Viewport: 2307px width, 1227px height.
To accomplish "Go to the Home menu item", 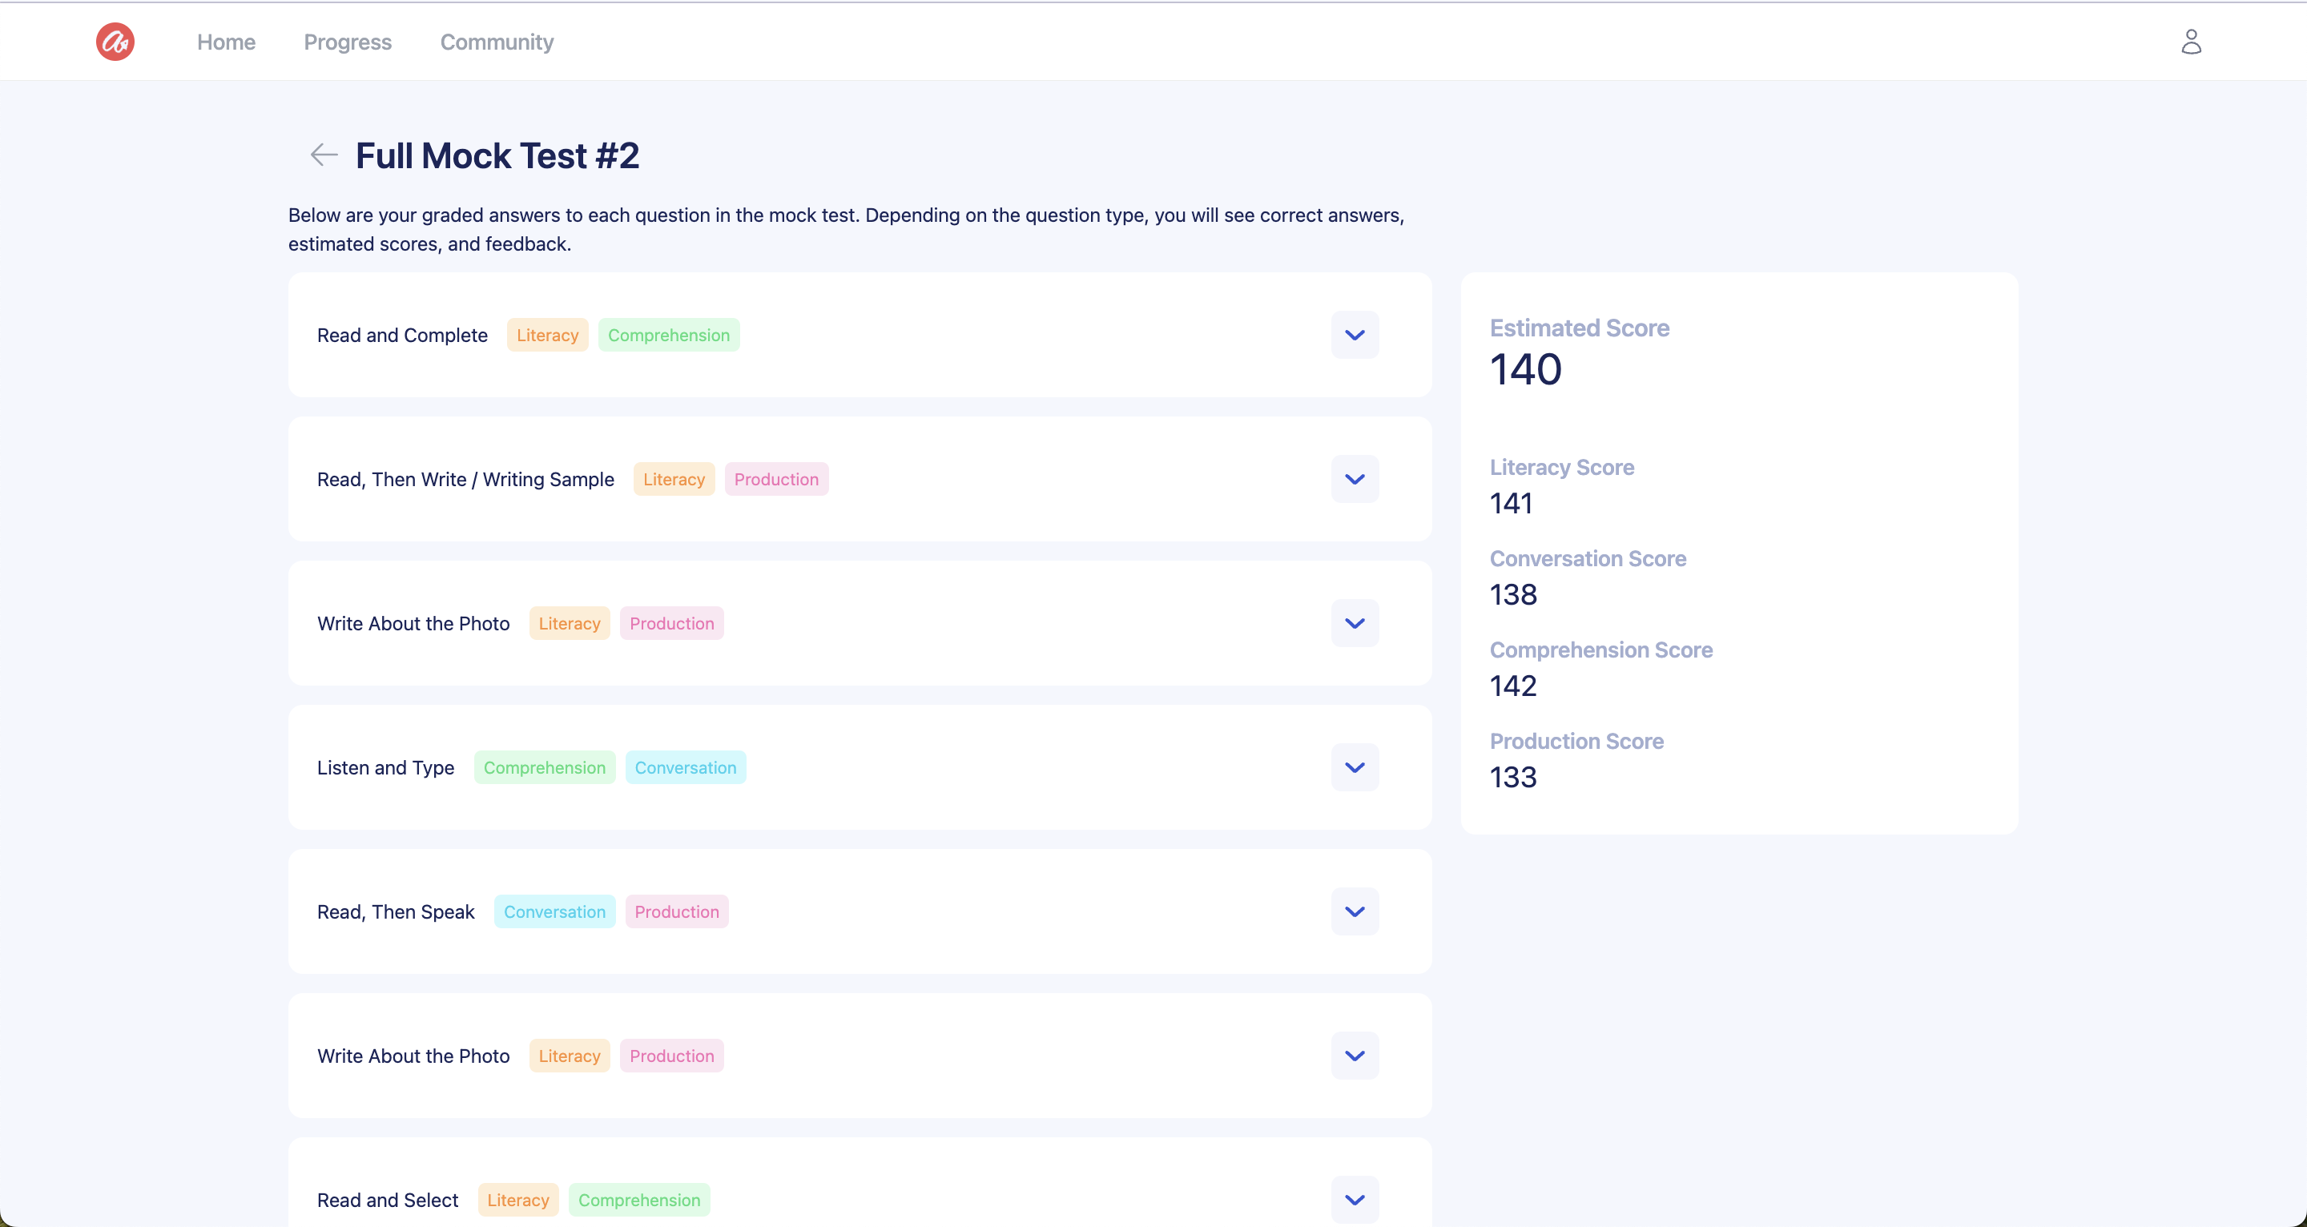I will click(x=226, y=42).
